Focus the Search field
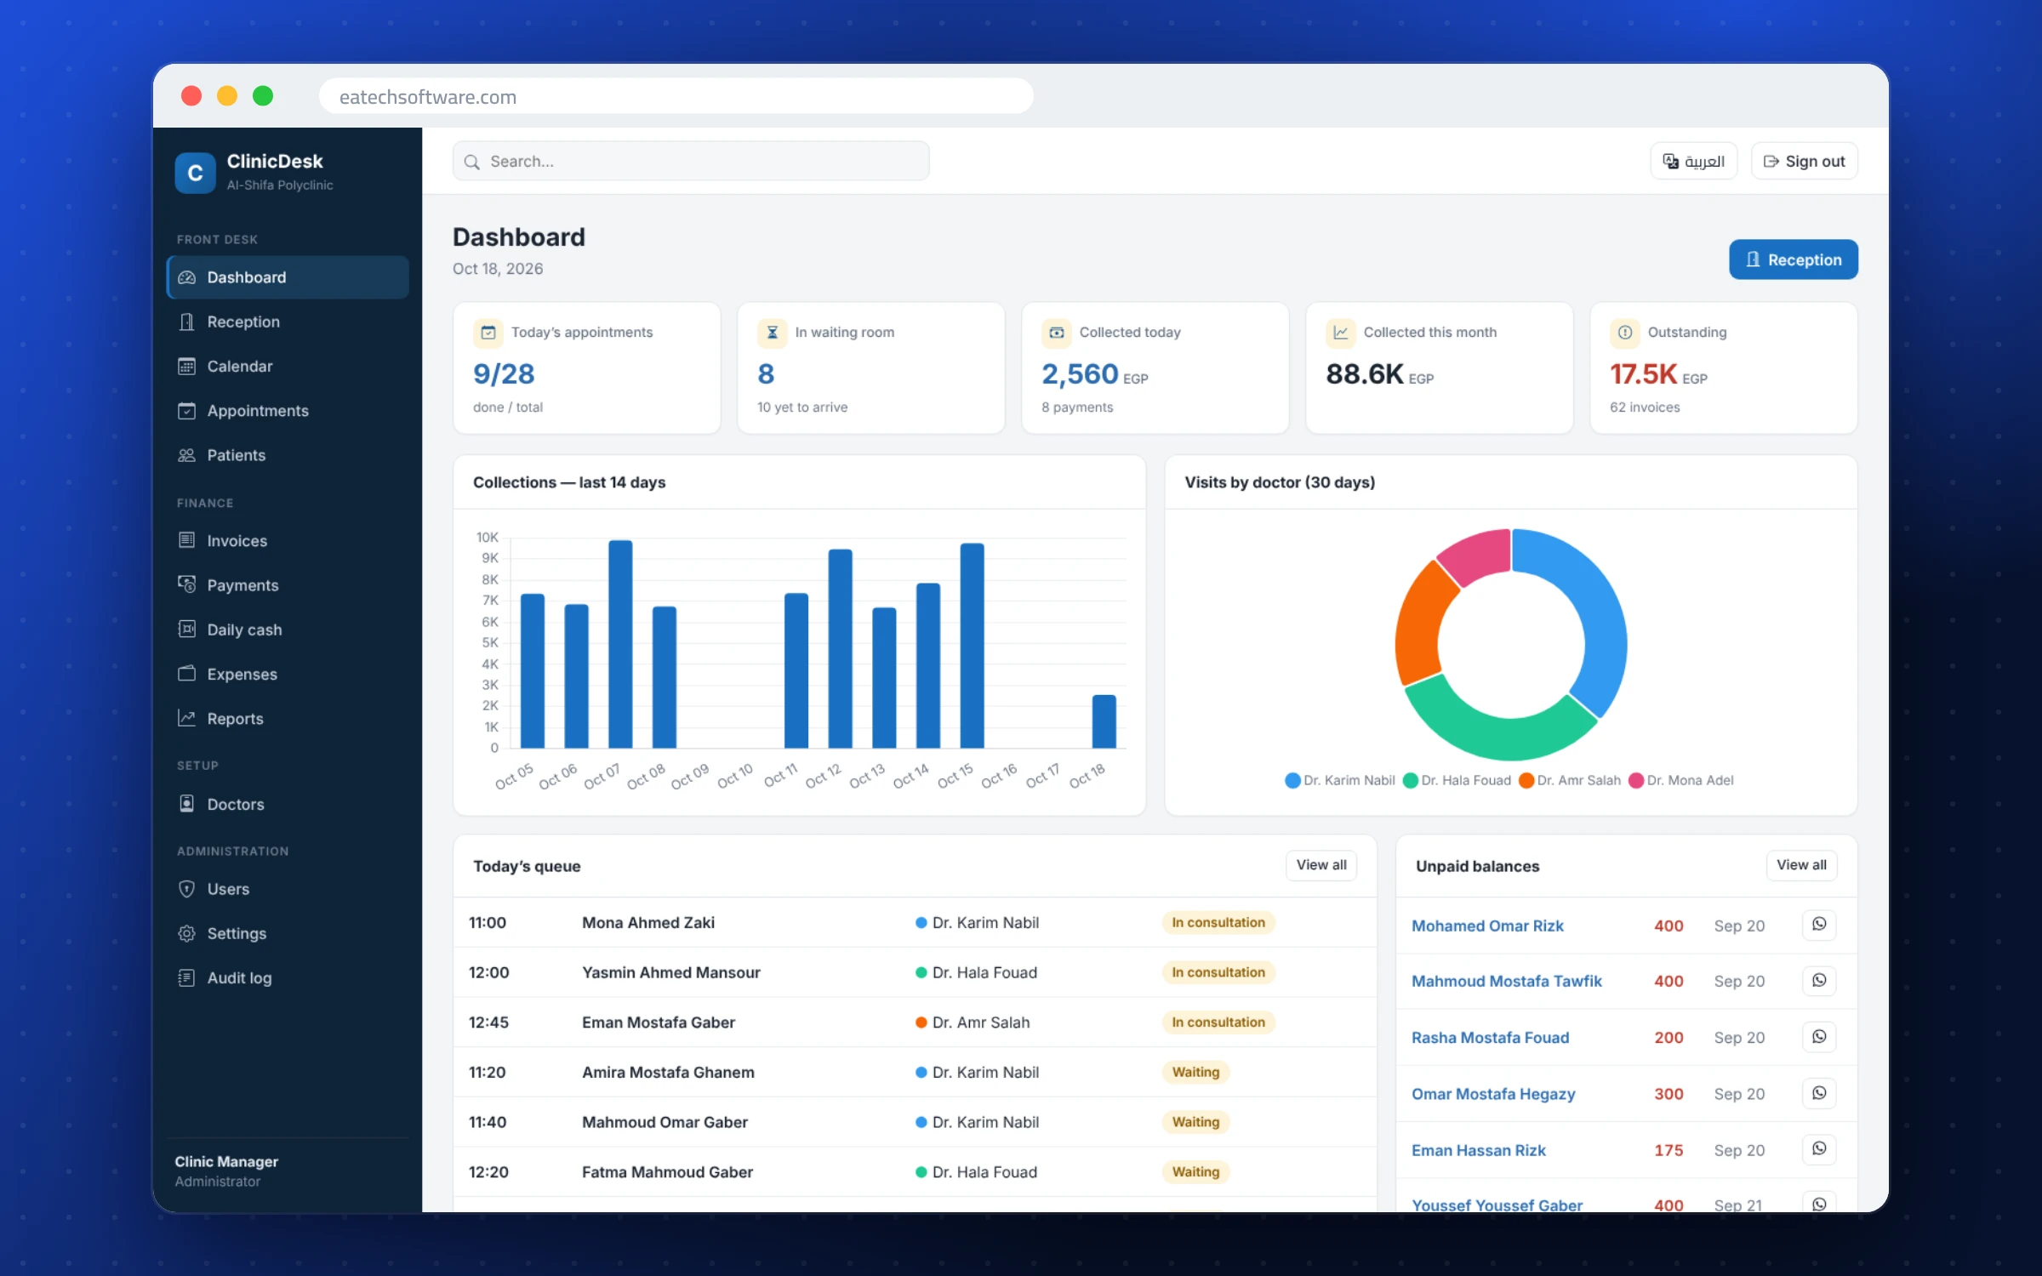This screenshot has height=1276, width=2042. pyautogui.click(x=691, y=161)
